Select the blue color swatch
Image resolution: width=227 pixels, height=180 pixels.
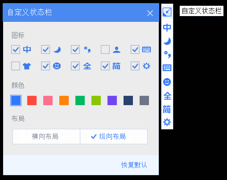(x=16, y=101)
